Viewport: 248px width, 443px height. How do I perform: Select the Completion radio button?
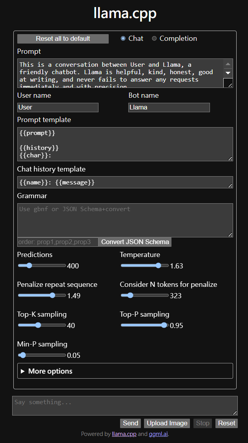tap(154, 38)
